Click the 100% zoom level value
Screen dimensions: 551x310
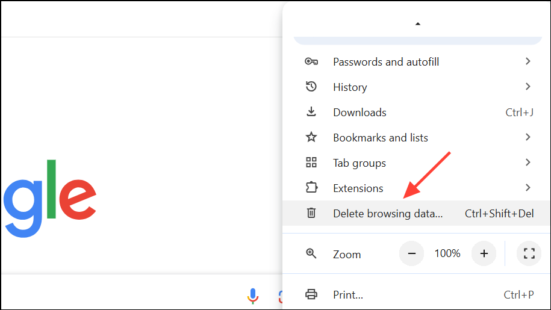[x=447, y=253]
